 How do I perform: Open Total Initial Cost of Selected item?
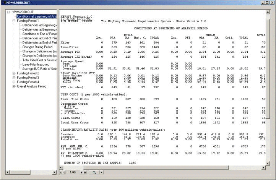pos(39,60)
